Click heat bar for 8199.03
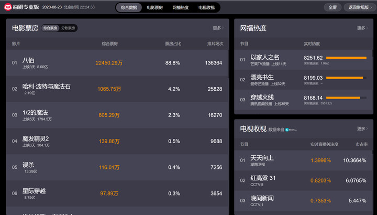The image size is (377, 215). click(347, 78)
